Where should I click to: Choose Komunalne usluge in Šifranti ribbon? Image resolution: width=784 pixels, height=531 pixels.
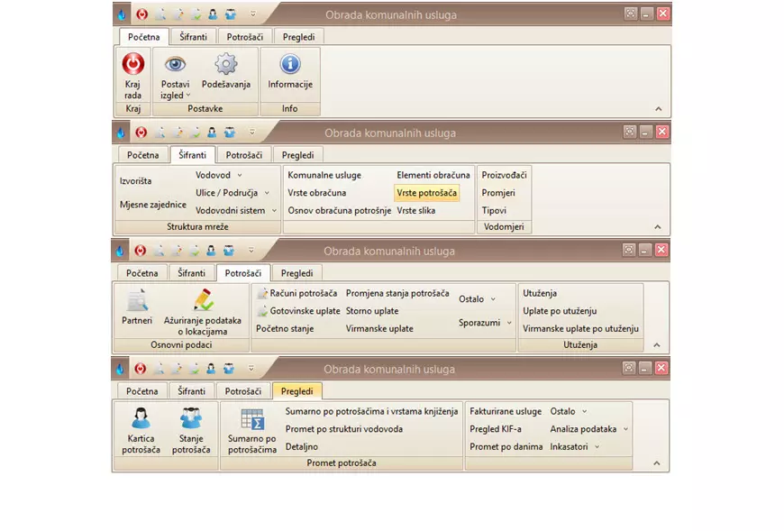[x=324, y=175]
